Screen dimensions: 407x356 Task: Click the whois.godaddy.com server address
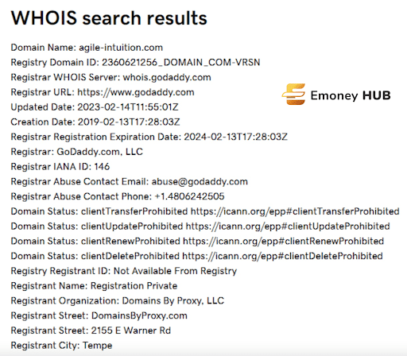pos(167,77)
